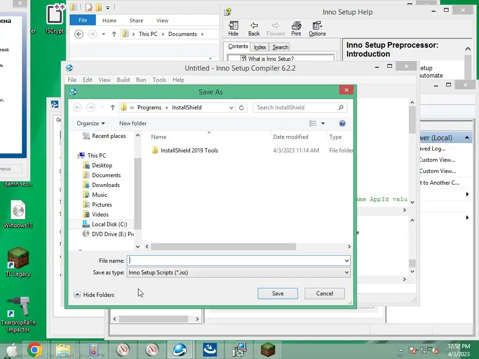Open Chrome from the taskbar
This screenshot has height=359, width=479.
[34, 350]
